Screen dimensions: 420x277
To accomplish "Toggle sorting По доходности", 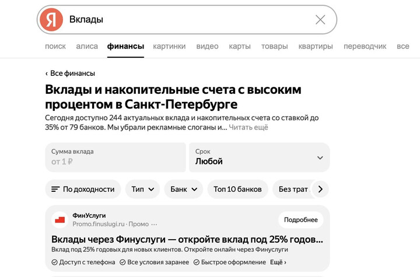I will (x=83, y=190).
